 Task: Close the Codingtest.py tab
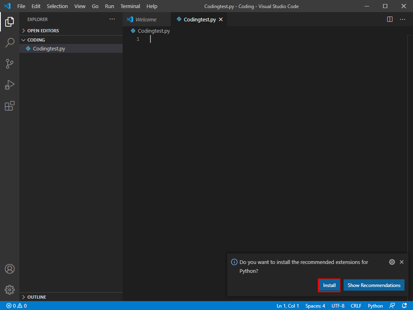point(221,19)
